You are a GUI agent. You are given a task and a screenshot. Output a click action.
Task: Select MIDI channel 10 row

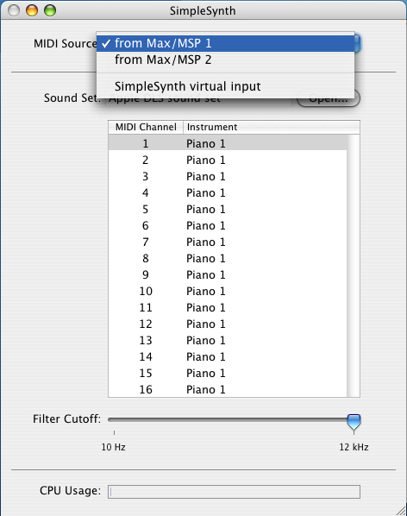tap(228, 292)
